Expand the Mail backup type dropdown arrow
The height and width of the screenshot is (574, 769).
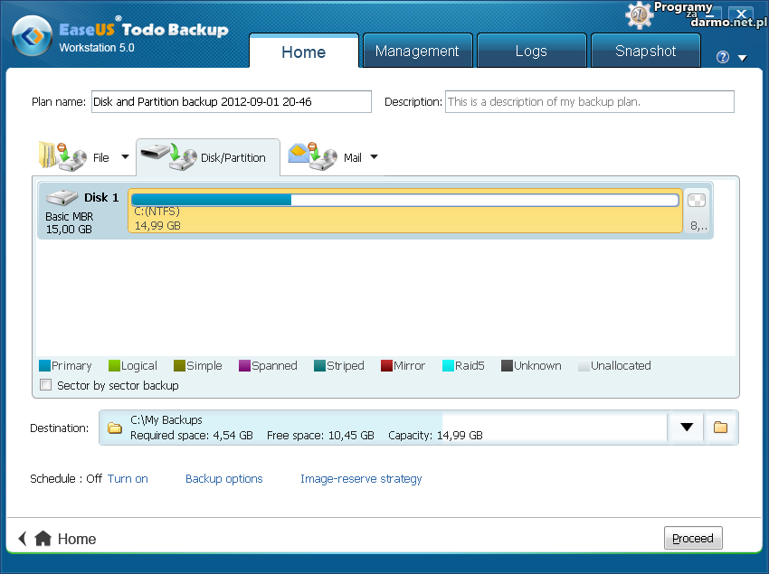[375, 157]
